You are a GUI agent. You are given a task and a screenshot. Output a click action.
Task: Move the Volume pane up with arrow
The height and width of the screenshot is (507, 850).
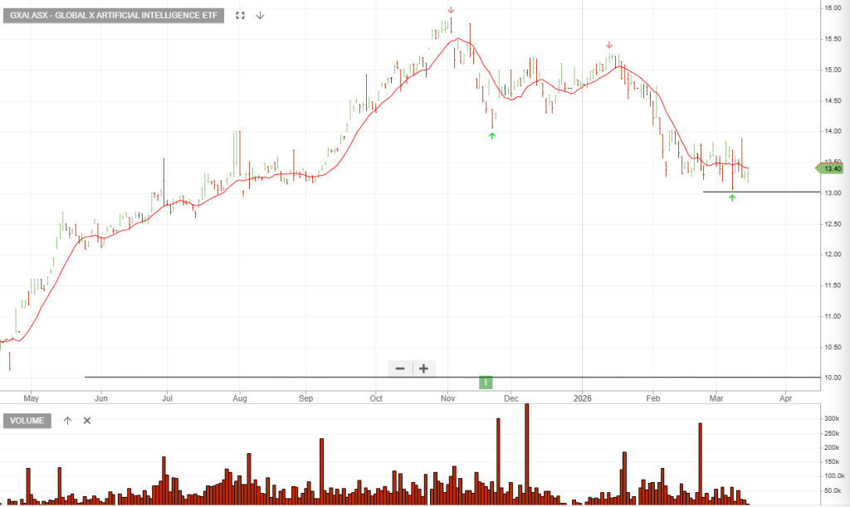click(x=68, y=421)
